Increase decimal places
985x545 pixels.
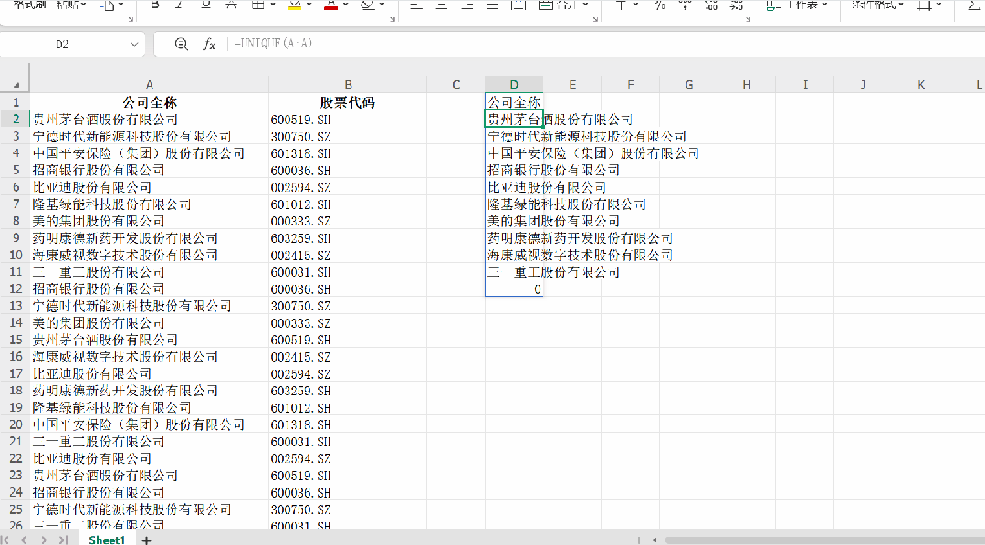pos(711,5)
